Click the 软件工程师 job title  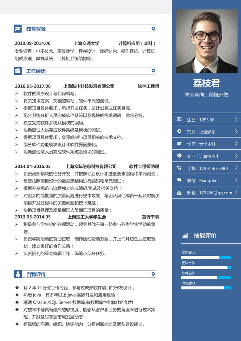click(x=148, y=86)
